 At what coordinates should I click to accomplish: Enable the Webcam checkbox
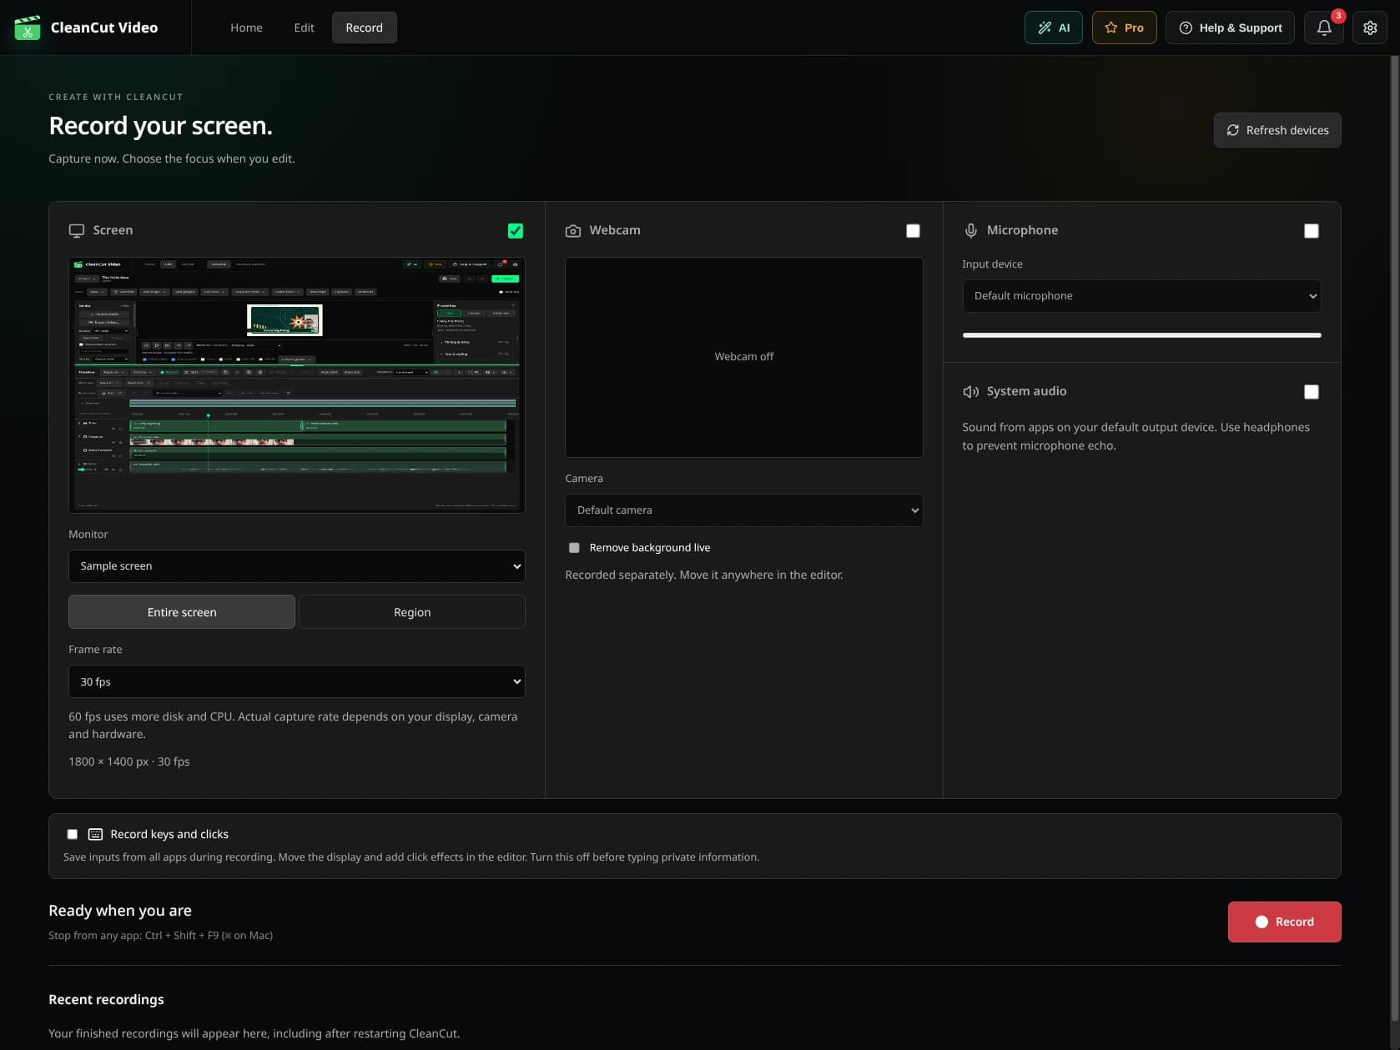(913, 231)
